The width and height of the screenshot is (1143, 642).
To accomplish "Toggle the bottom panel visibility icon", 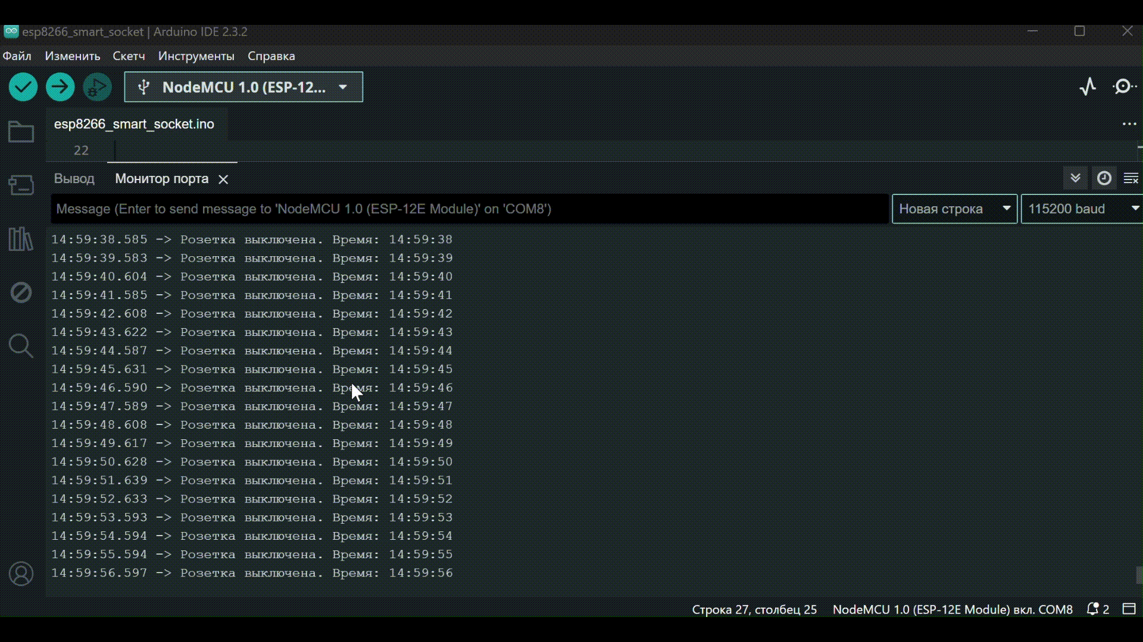I will 1129,609.
